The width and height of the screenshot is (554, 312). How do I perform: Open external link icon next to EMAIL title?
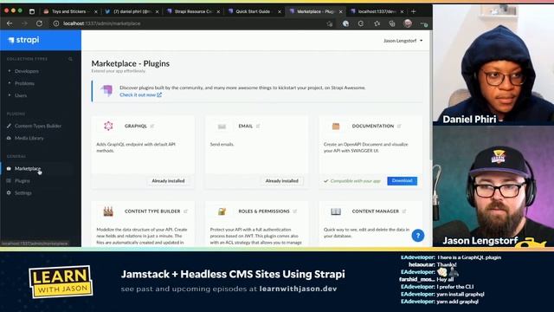click(258, 126)
